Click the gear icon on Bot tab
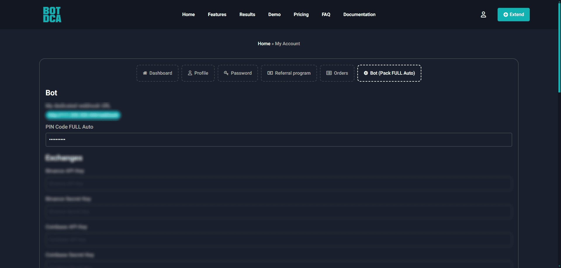This screenshot has width=561, height=268. point(366,73)
